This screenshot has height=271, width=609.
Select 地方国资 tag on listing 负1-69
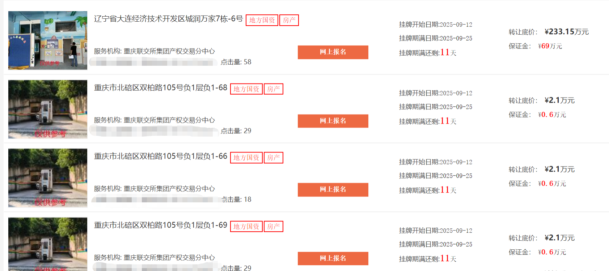click(246, 226)
